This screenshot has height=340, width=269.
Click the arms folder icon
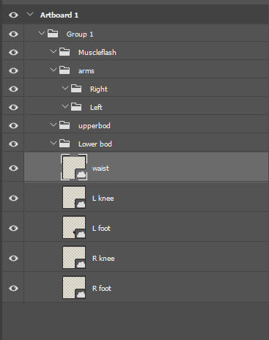point(65,70)
